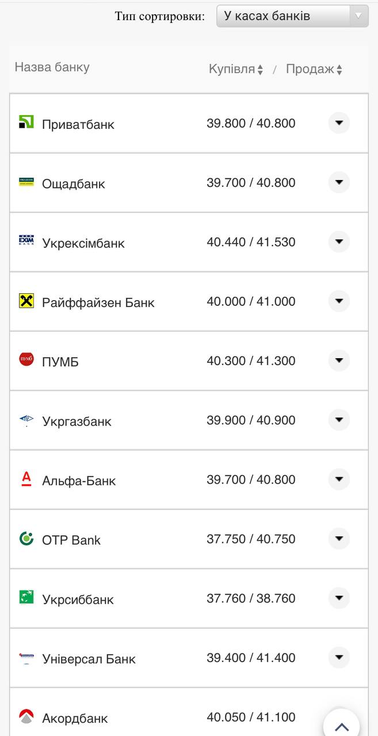
Task: Open the Акордбанк bank name link
Action: (x=75, y=718)
